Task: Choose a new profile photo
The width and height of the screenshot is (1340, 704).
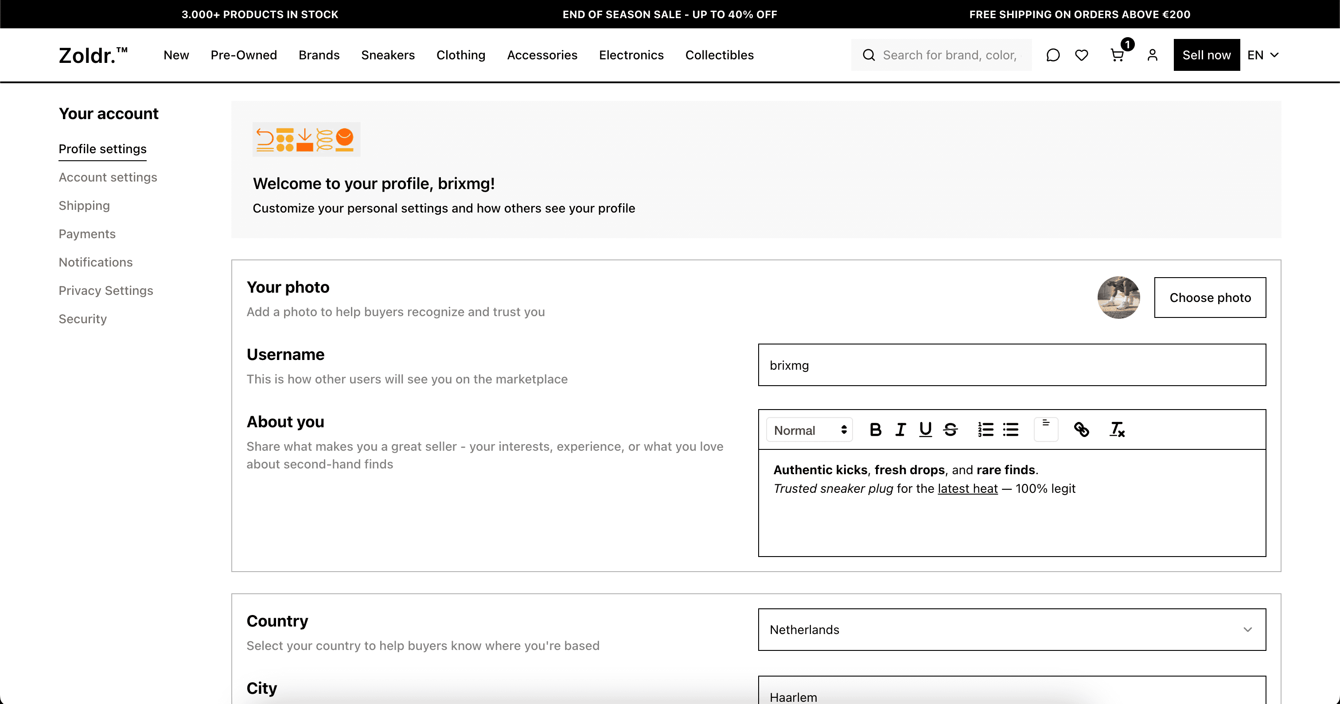Action: pos(1210,298)
